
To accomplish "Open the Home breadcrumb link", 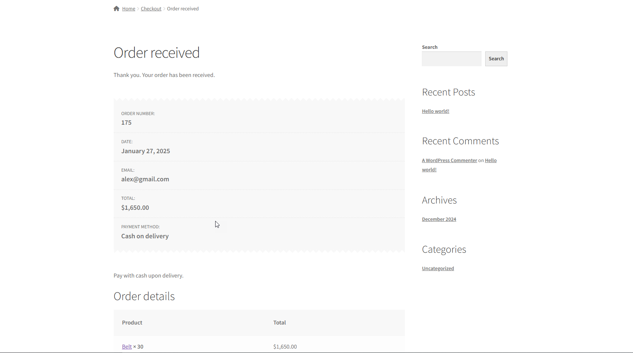I will point(129,9).
